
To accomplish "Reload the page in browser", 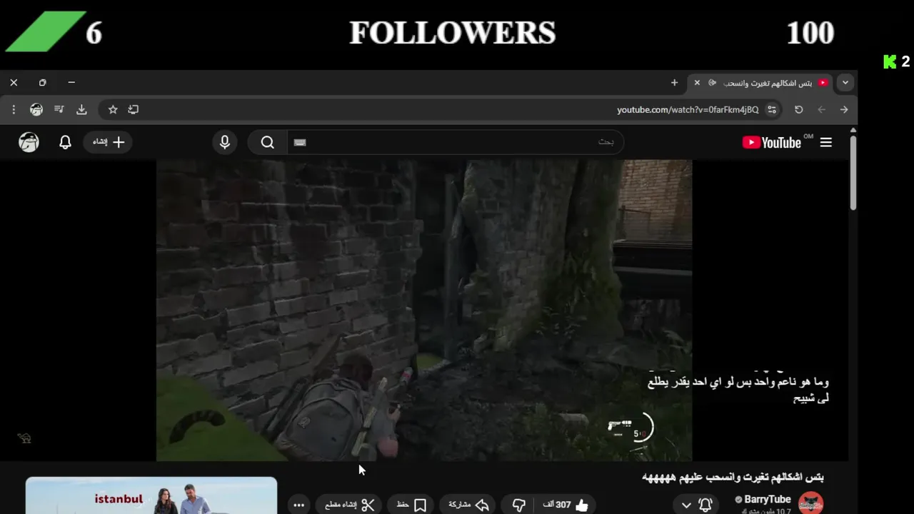I will pos(799,109).
